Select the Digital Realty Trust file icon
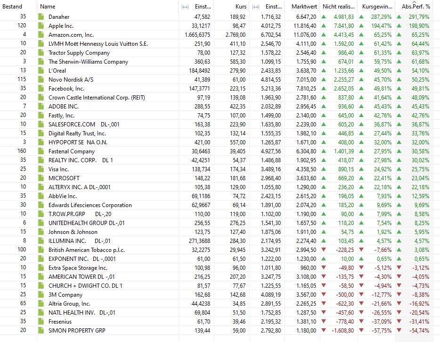The height and width of the screenshot is (342, 440). [x=41, y=133]
